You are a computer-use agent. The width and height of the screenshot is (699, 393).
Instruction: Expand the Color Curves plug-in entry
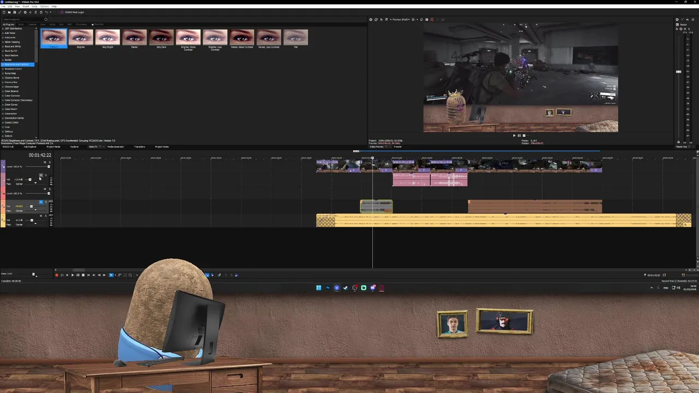(3, 105)
